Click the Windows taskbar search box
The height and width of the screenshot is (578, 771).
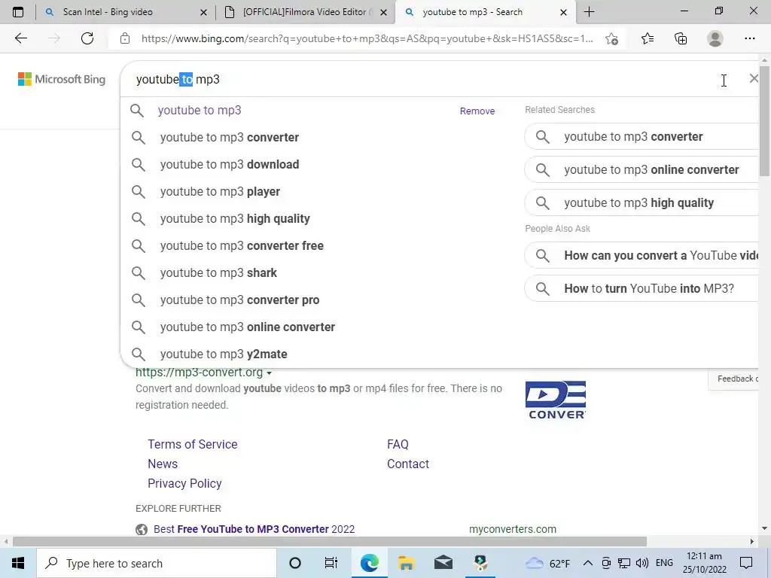click(157, 563)
